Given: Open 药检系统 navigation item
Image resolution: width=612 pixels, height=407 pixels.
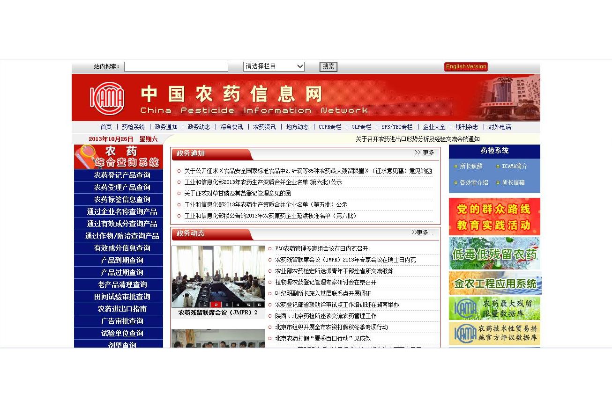Looking at the screenshot, I should tap(134, 127).
